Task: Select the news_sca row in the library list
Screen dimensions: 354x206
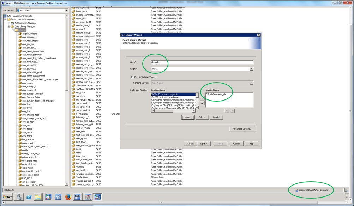Action: (80, 18)
